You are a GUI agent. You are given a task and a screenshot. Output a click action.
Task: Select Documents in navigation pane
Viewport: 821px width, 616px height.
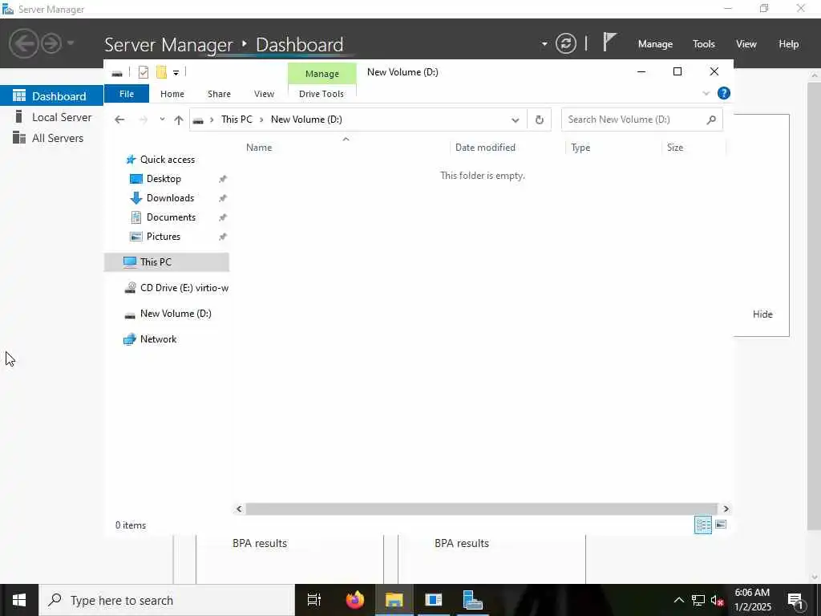[171, 217]
